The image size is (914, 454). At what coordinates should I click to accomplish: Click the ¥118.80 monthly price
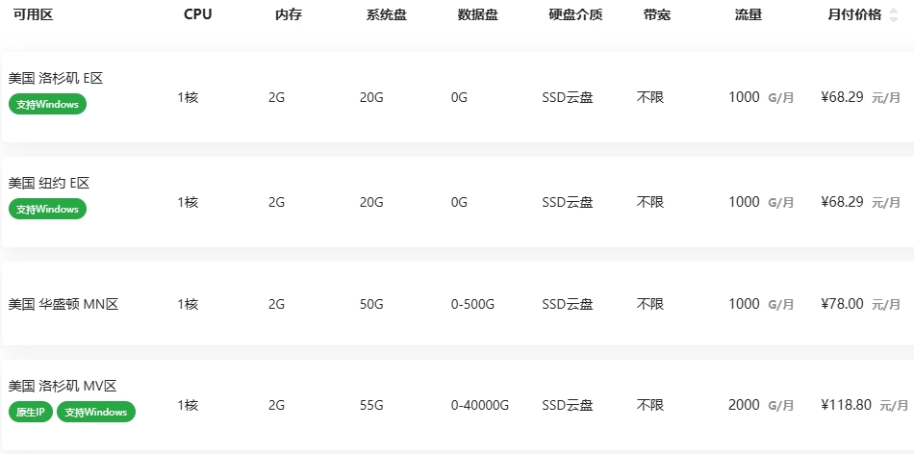pos(847,405)
